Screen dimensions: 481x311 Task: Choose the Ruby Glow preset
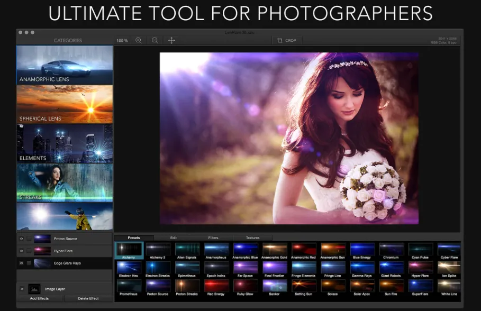point(246,288)
